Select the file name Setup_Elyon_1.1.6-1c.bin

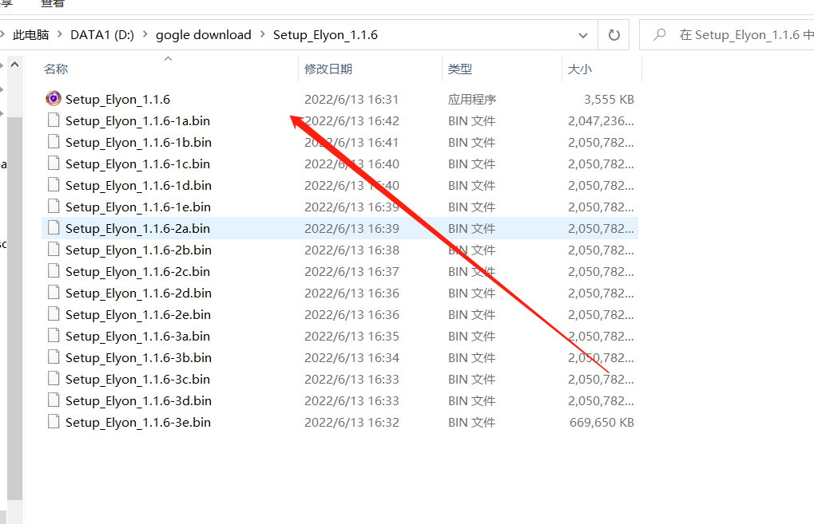pos(137,164)
